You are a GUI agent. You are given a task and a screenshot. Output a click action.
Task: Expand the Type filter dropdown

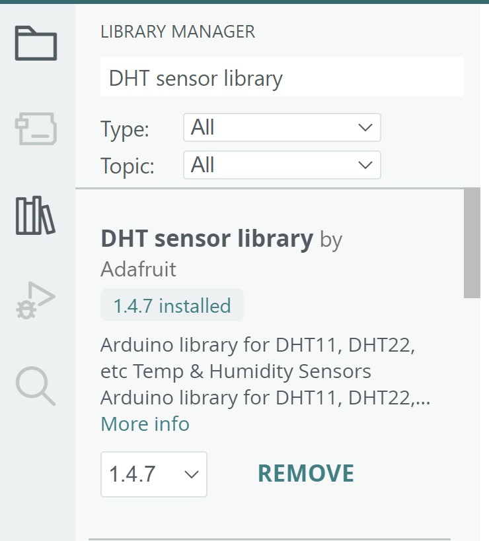click(x=282, y=127)
